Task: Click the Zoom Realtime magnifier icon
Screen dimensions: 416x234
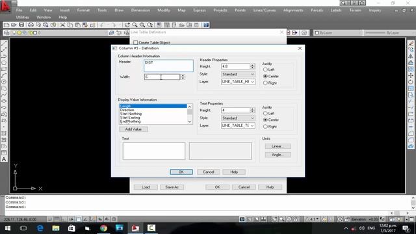Action: (x=135, y=25)
